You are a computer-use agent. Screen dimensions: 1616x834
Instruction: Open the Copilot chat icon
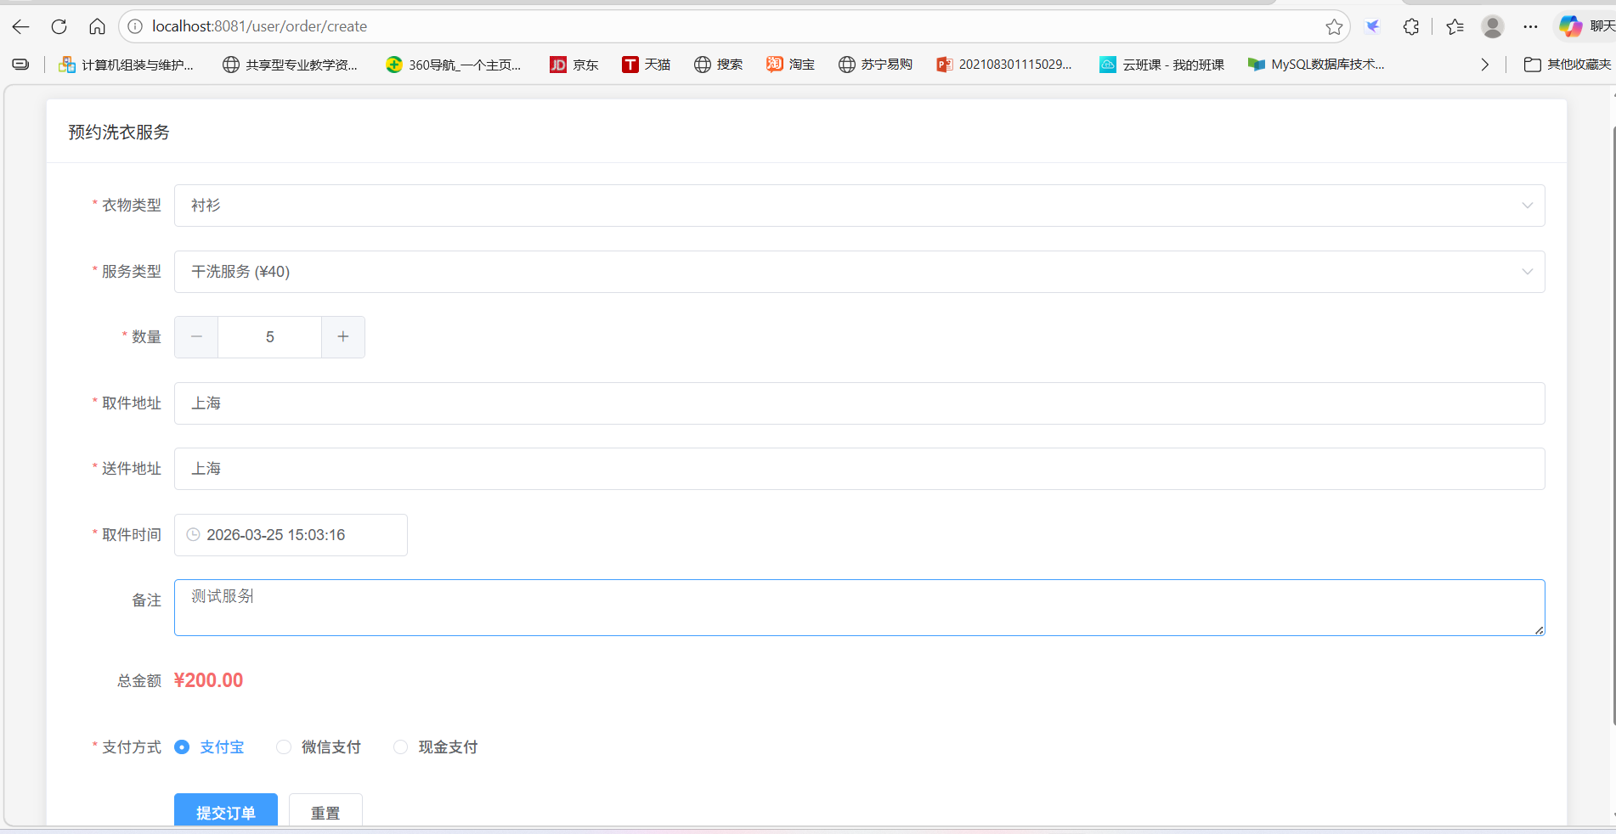coord(1570,26)
